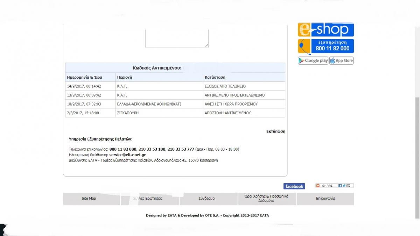The width and height of the screenshot is (420, 236).
Task: Click the date 2/8/2017, 15:18:00
Action: [83, 113]
